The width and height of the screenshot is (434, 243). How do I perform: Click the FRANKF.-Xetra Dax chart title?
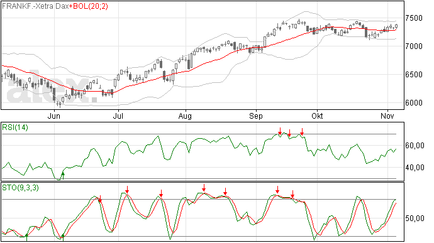35,6
